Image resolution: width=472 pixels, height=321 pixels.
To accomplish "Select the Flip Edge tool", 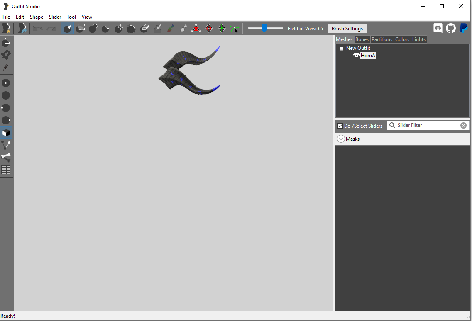I will pos(209,28).
